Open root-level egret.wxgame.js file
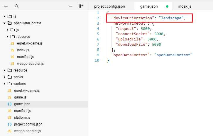213x136 pixels. [x=27, y=91]
